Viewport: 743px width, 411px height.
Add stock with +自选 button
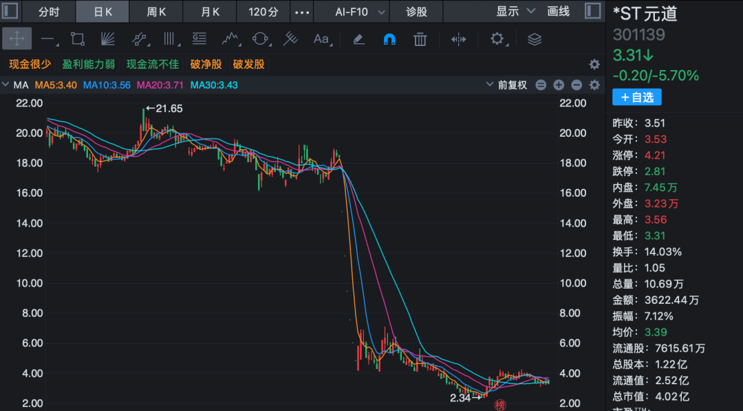click(x=637, y=98)
